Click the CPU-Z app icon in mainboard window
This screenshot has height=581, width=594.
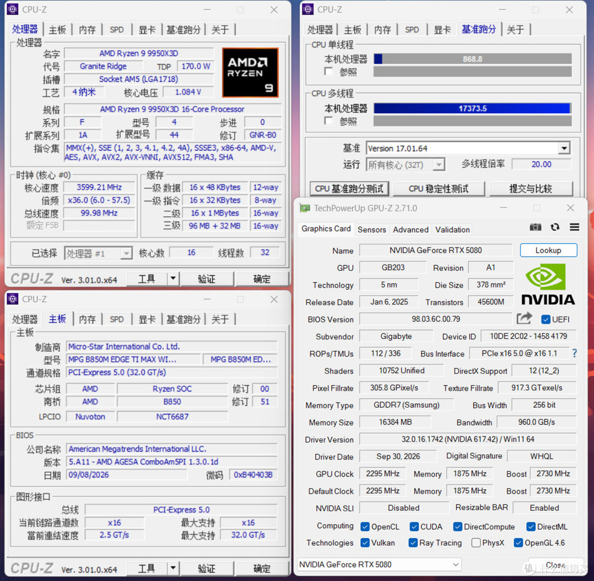pos(13,299)
